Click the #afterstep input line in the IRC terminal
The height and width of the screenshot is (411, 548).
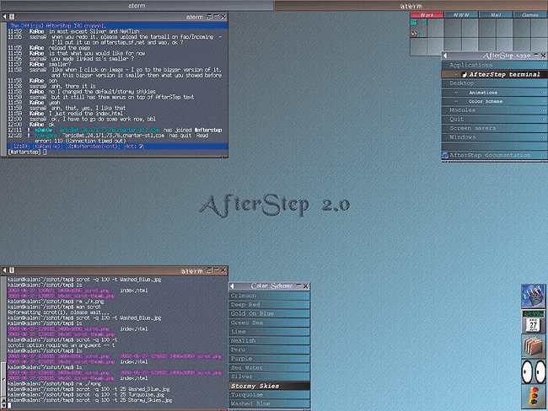click(x=117, y=152)
